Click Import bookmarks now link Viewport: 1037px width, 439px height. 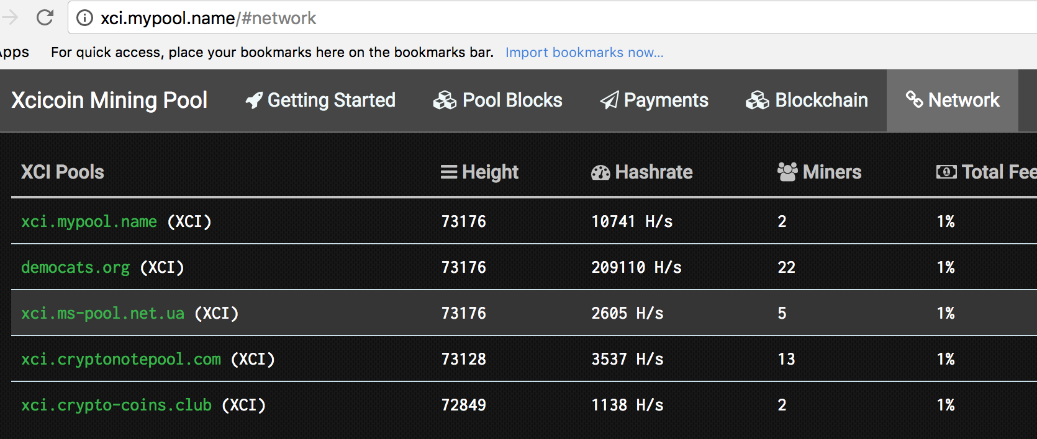(584, 53)
